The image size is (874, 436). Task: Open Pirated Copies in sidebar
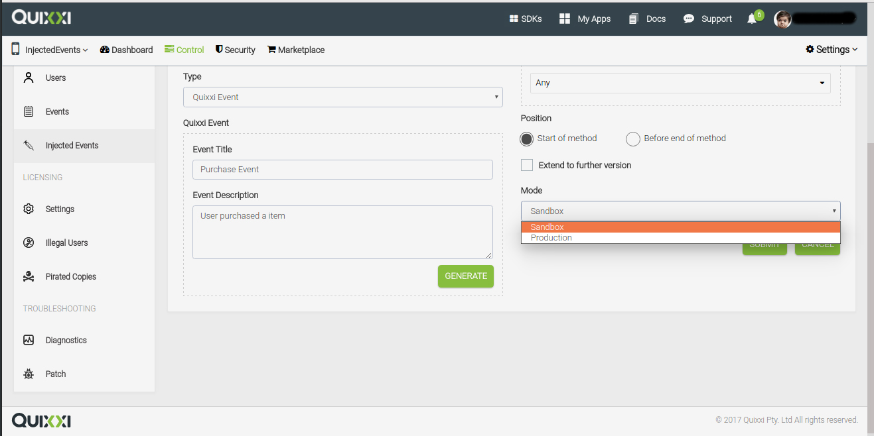click(x=84, y=276)
